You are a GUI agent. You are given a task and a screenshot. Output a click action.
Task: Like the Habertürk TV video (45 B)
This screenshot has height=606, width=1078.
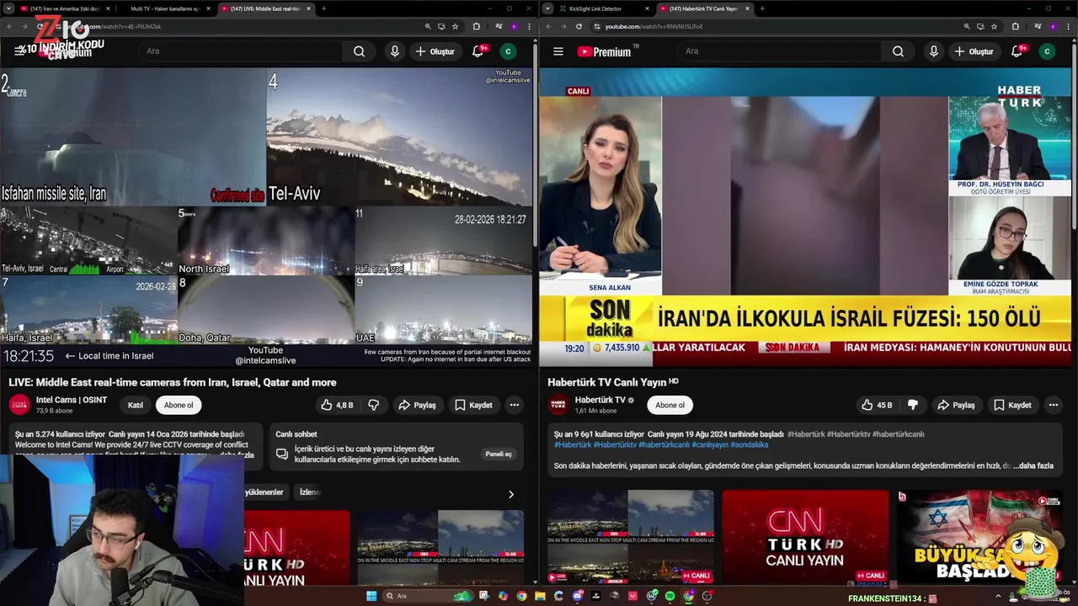877,405
